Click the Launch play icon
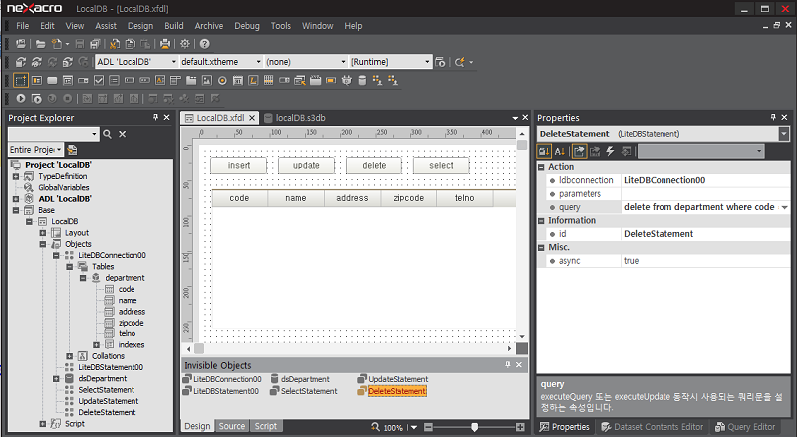This screenshot has width=797, height=437. 21,99
